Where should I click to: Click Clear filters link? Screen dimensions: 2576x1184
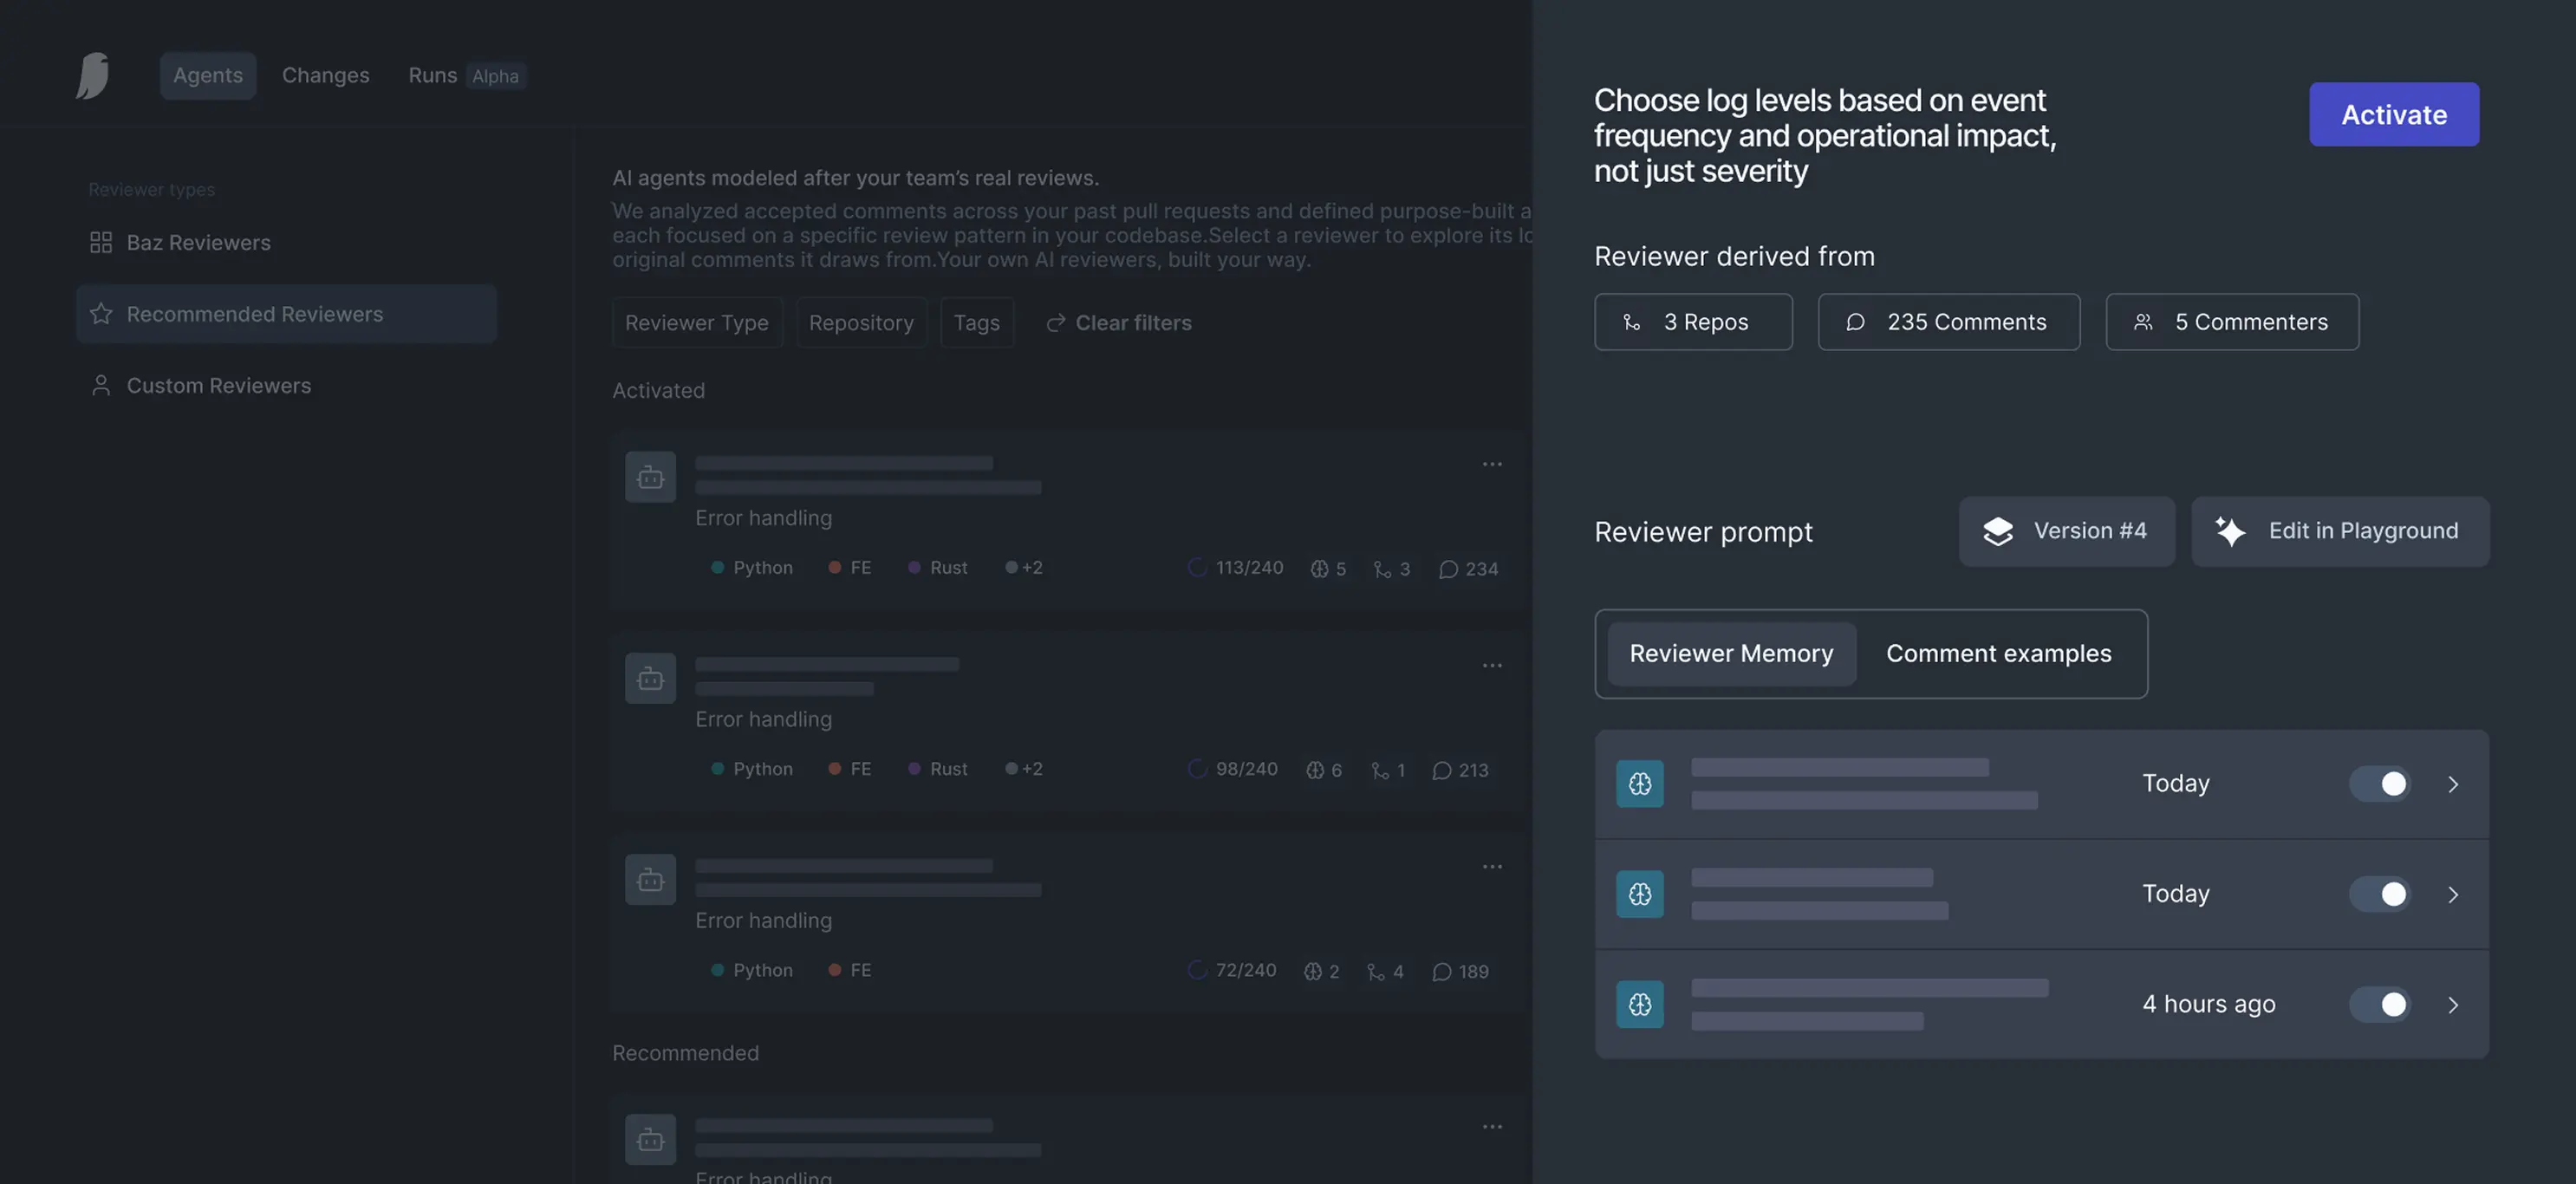pos(1119,323)
